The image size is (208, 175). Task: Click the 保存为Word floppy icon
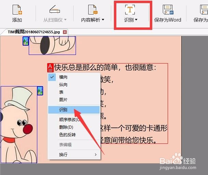click(168, 10)
